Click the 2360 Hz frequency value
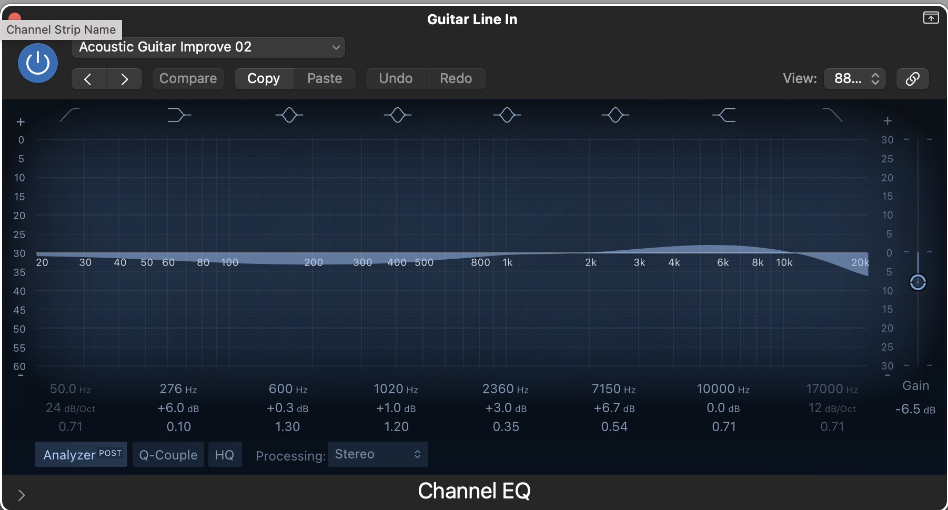This screenshot has height=510, width=948. pos(506,389)
